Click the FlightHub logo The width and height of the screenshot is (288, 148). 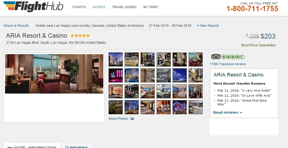33,6
